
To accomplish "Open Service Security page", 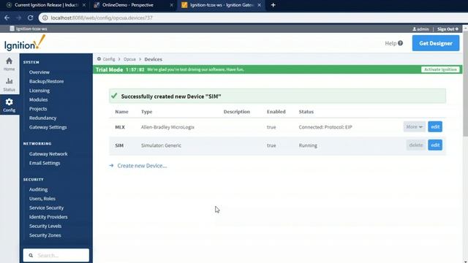I will pos(46,207).
